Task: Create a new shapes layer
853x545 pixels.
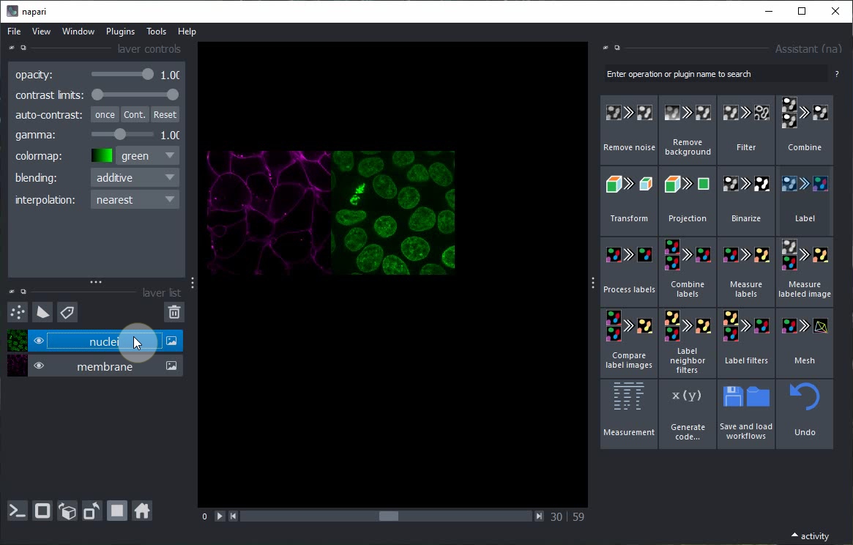Action: point(42,313)
